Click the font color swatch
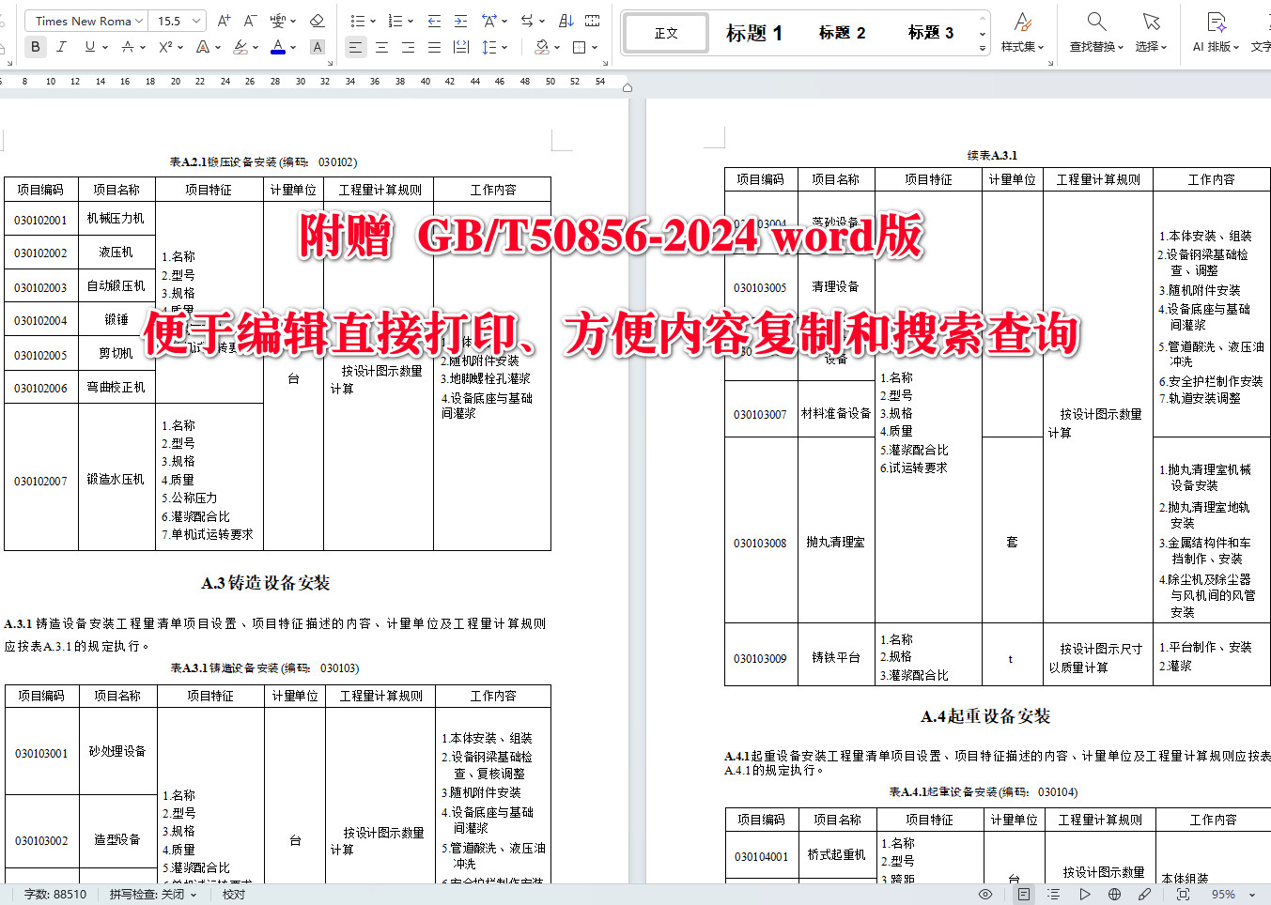The image size is (1271, 905). click(x=277, y=47)
